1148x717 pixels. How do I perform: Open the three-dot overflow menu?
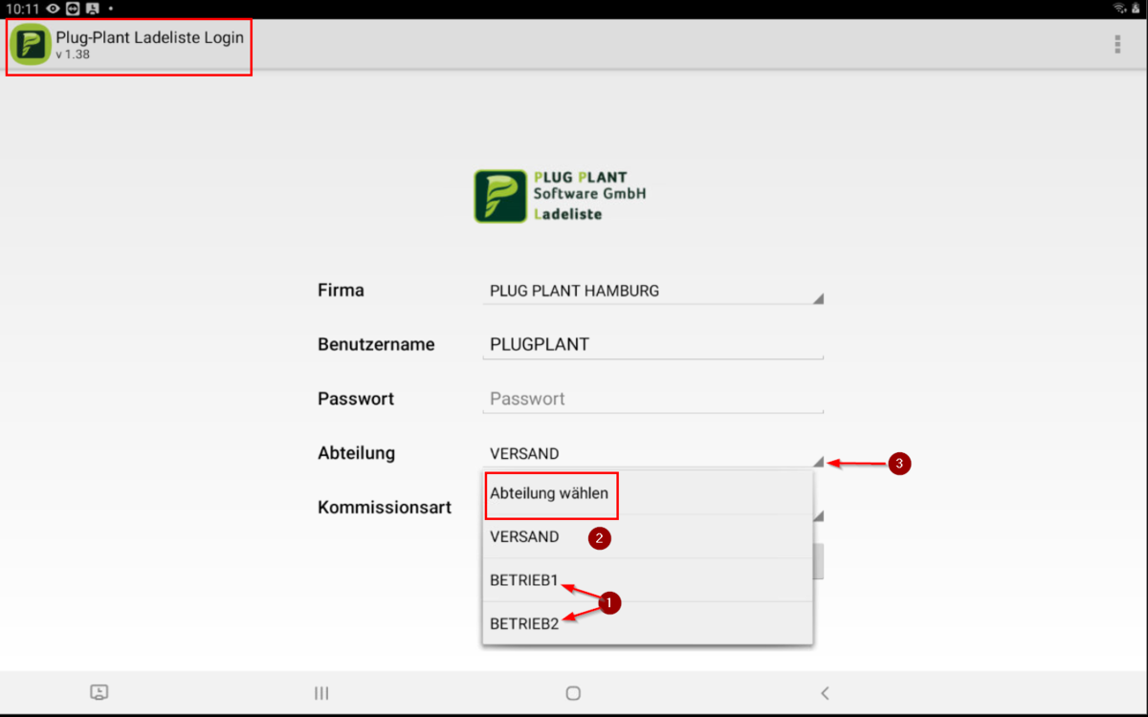tap(1116, 43)
